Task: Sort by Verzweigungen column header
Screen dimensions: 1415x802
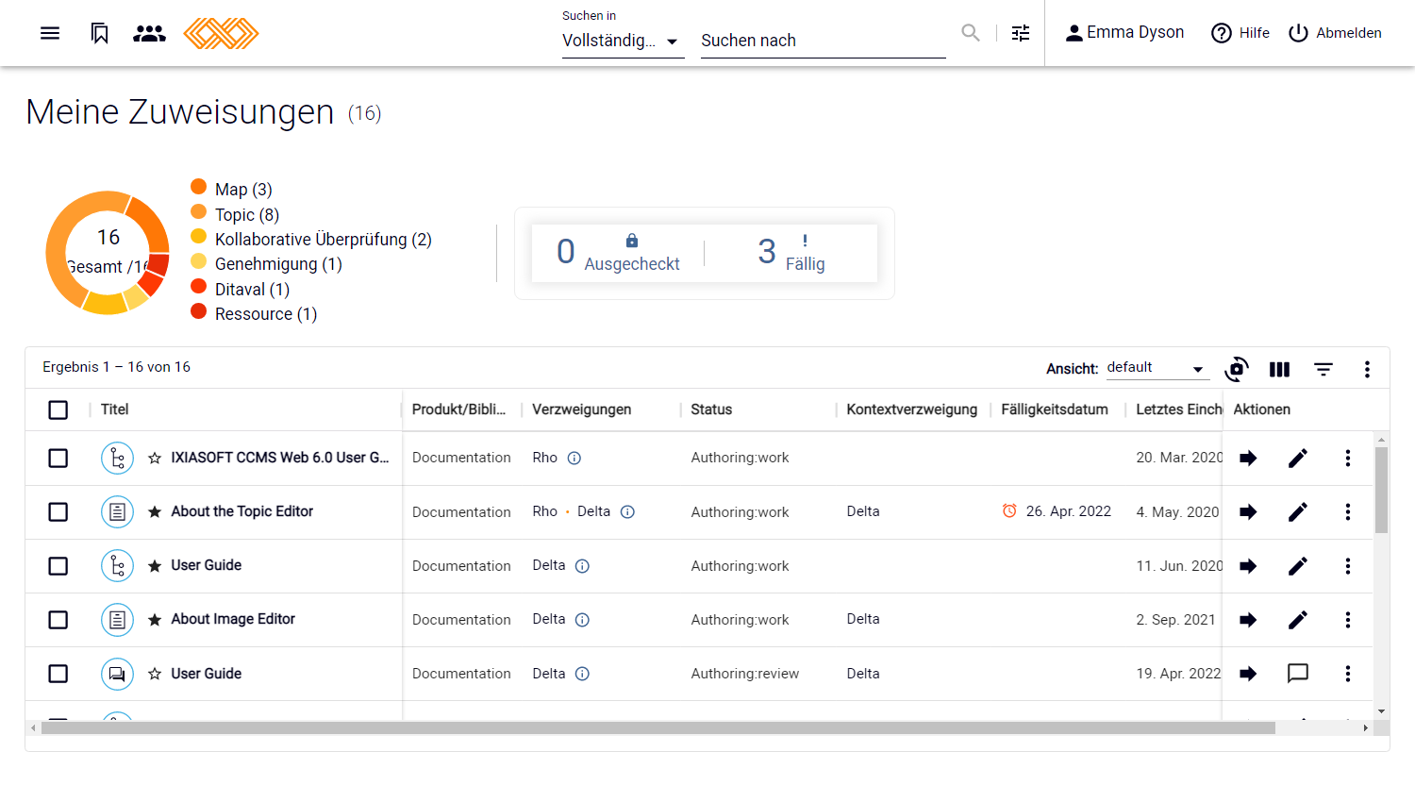Action: coord(582,409)
